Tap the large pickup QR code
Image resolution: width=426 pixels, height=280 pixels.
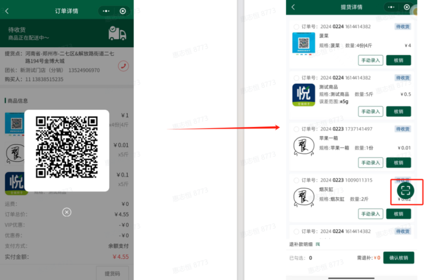point(67,147)
